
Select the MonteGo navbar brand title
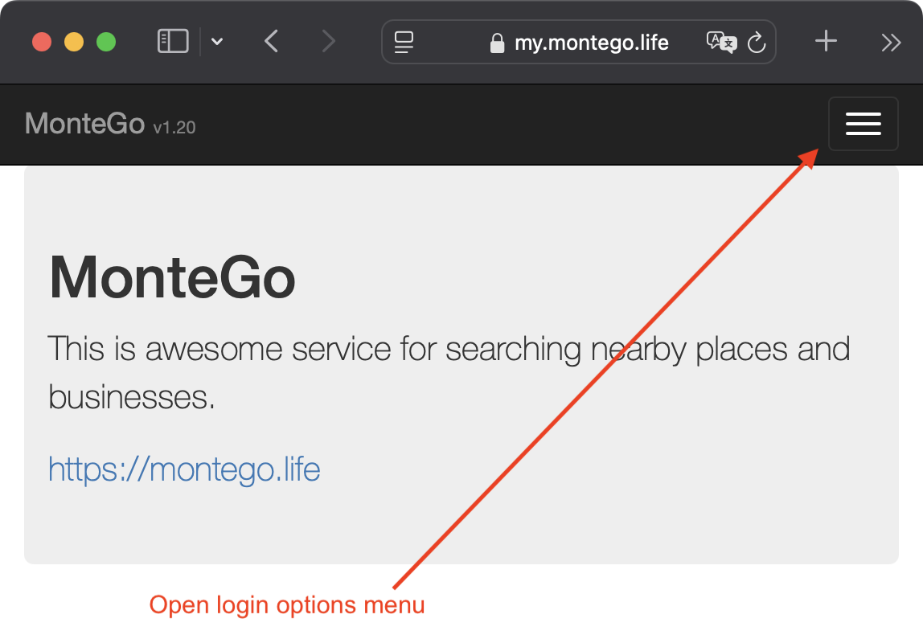point(84,123)
